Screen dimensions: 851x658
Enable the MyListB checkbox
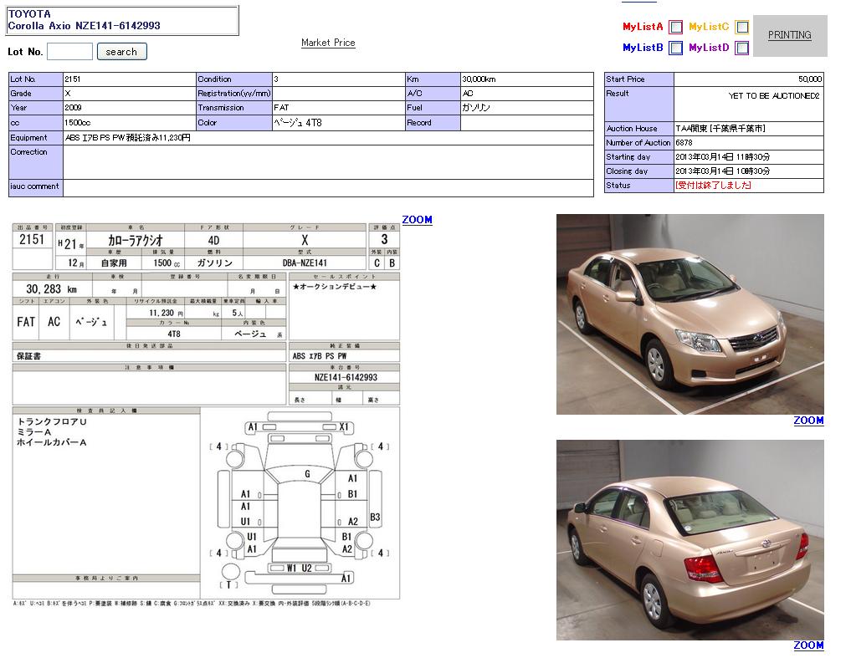pos(675,48)
